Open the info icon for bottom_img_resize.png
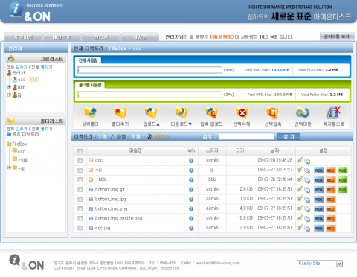357x277 pixels. (x=191, y=218)
